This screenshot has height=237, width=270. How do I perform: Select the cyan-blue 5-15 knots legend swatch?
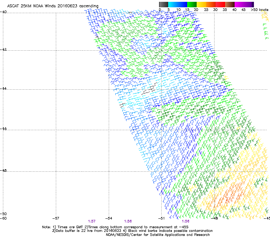tap(178, 4)
